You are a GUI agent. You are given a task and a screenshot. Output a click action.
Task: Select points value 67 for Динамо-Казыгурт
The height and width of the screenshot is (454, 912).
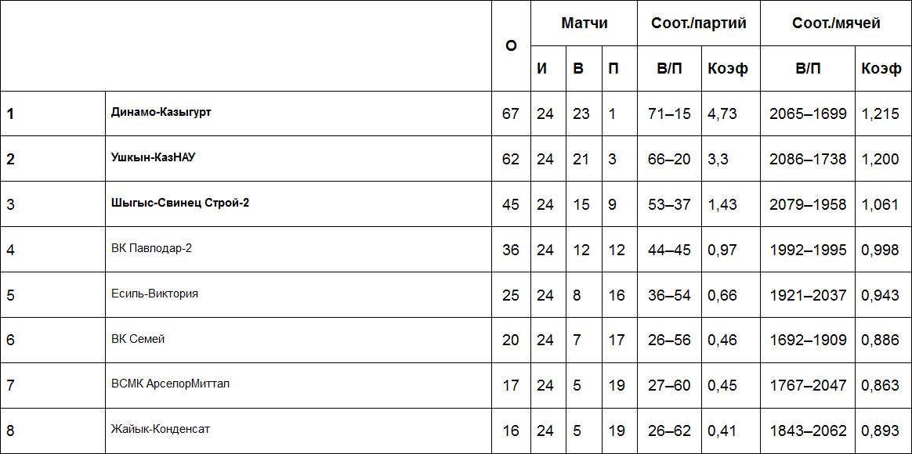click(511, 113)
